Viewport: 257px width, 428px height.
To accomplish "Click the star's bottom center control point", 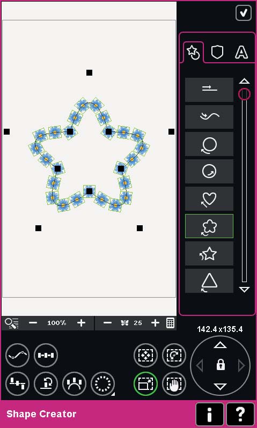I will point(89,191).
